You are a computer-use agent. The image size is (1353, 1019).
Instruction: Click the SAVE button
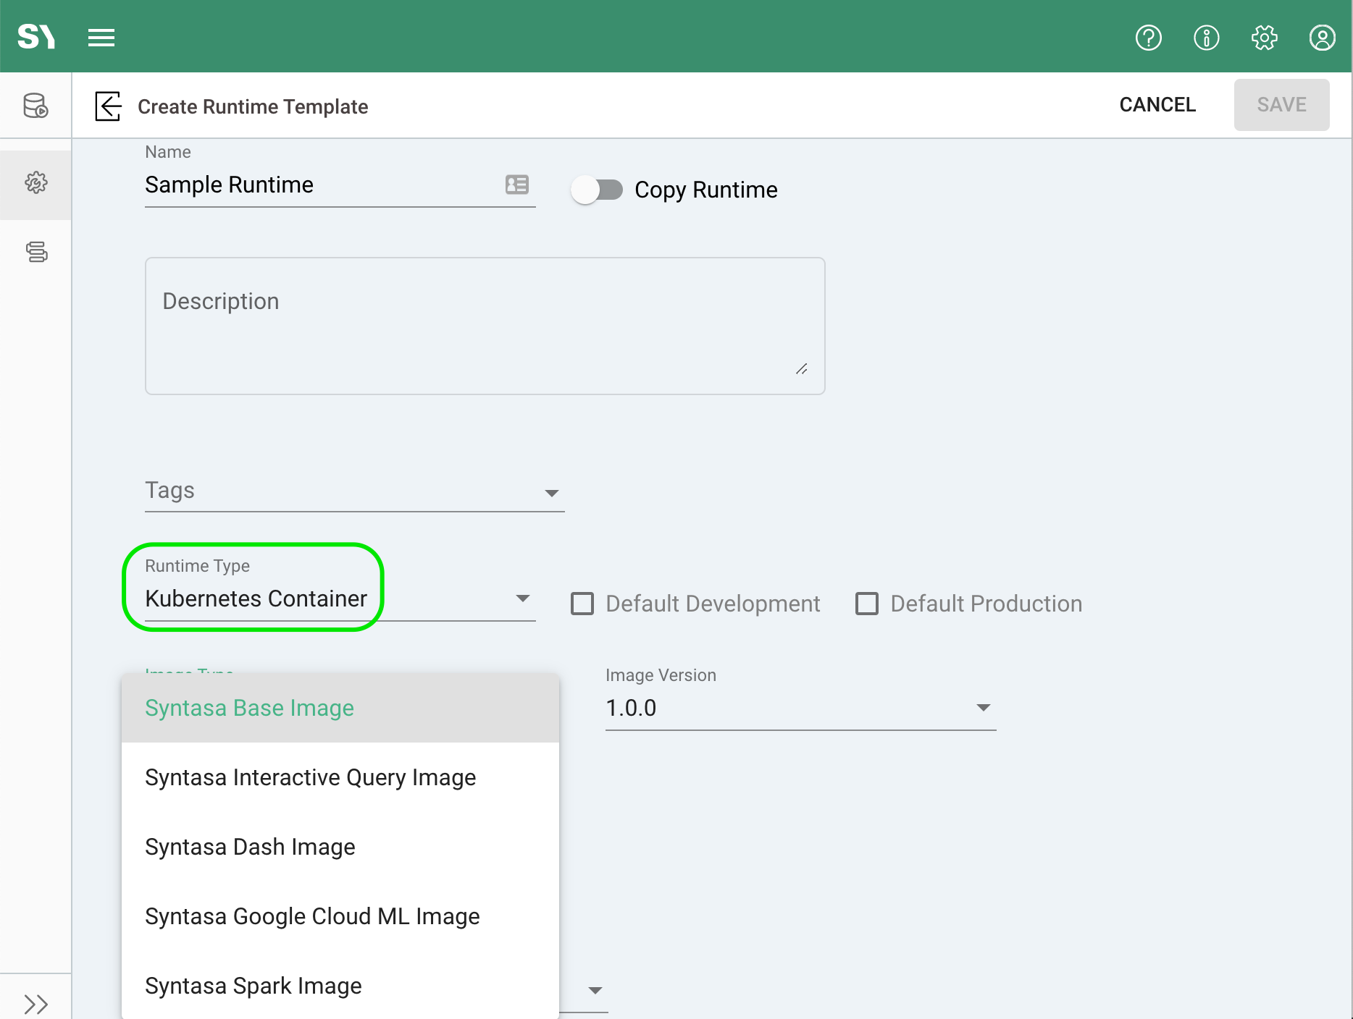[1281, 105]
